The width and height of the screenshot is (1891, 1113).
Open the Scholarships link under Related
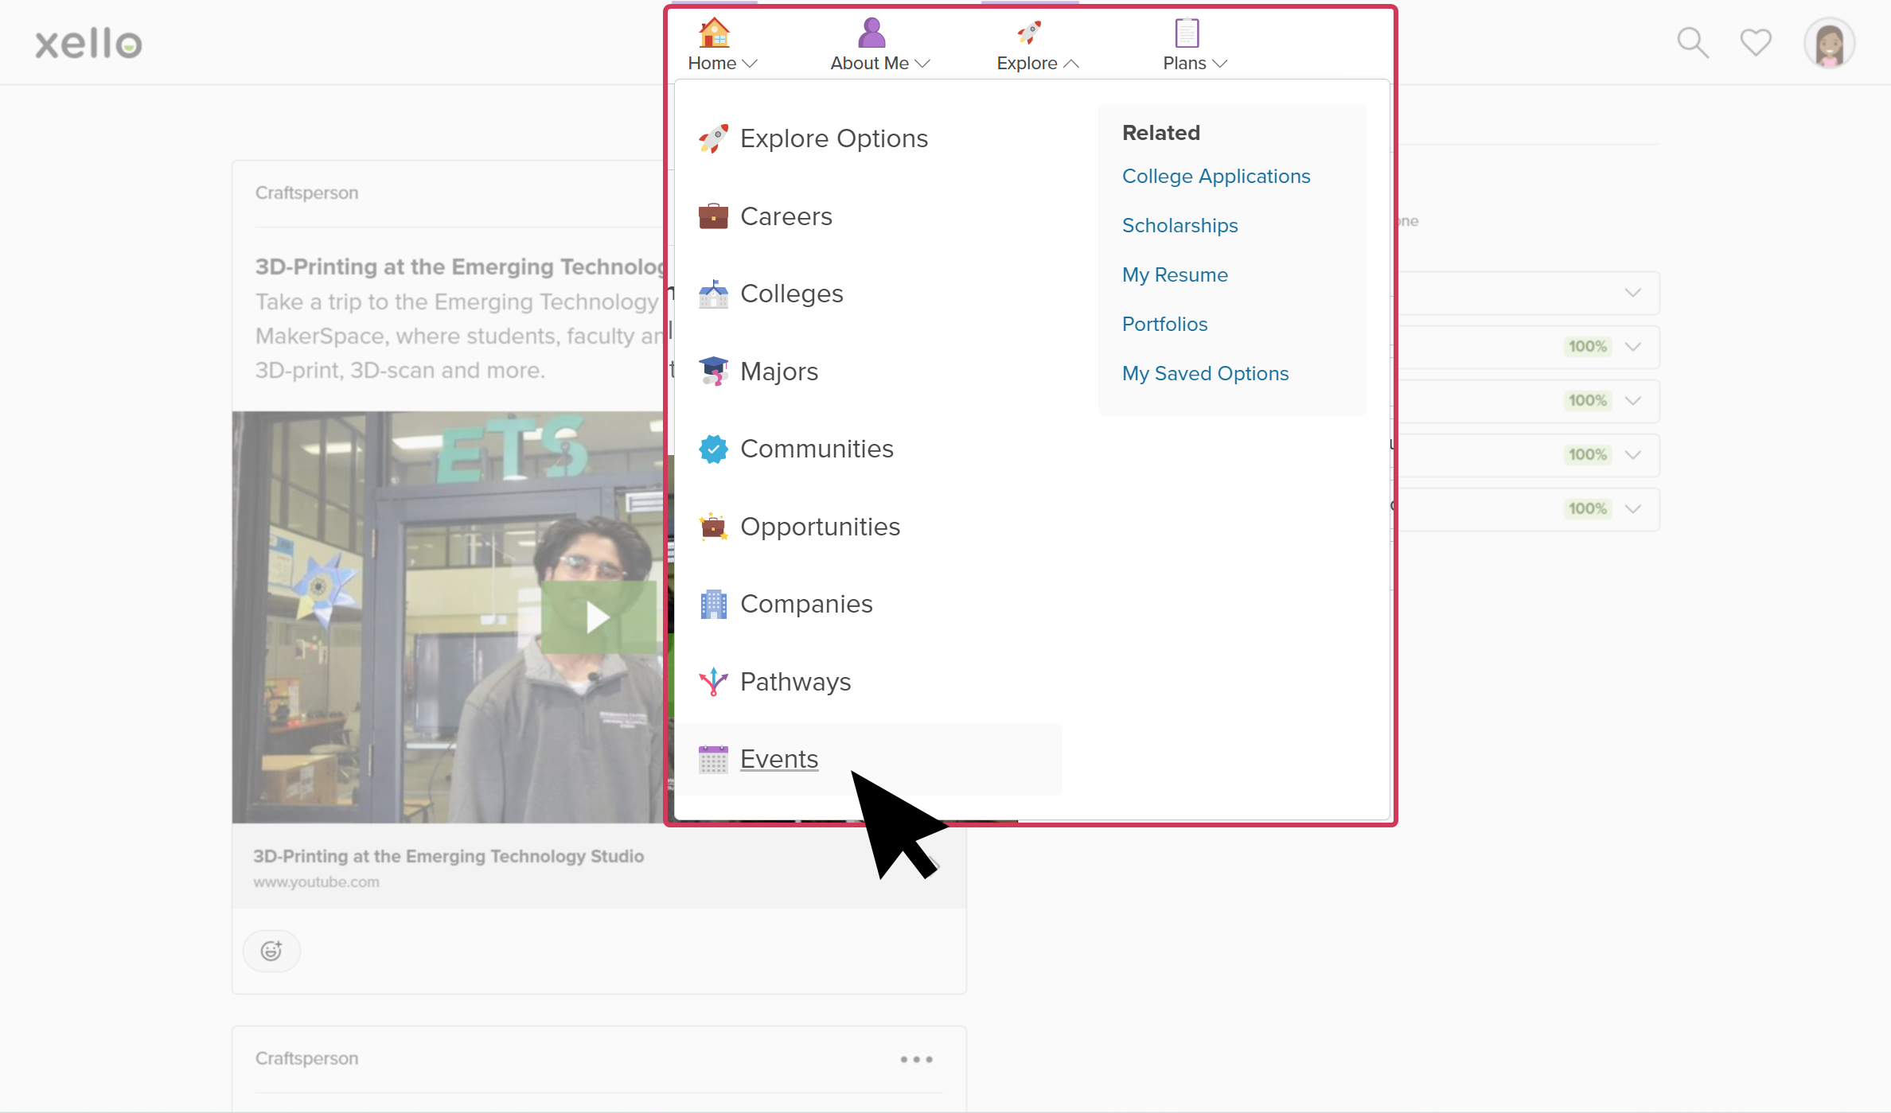pyautogui.click(x=1179, y=226)
